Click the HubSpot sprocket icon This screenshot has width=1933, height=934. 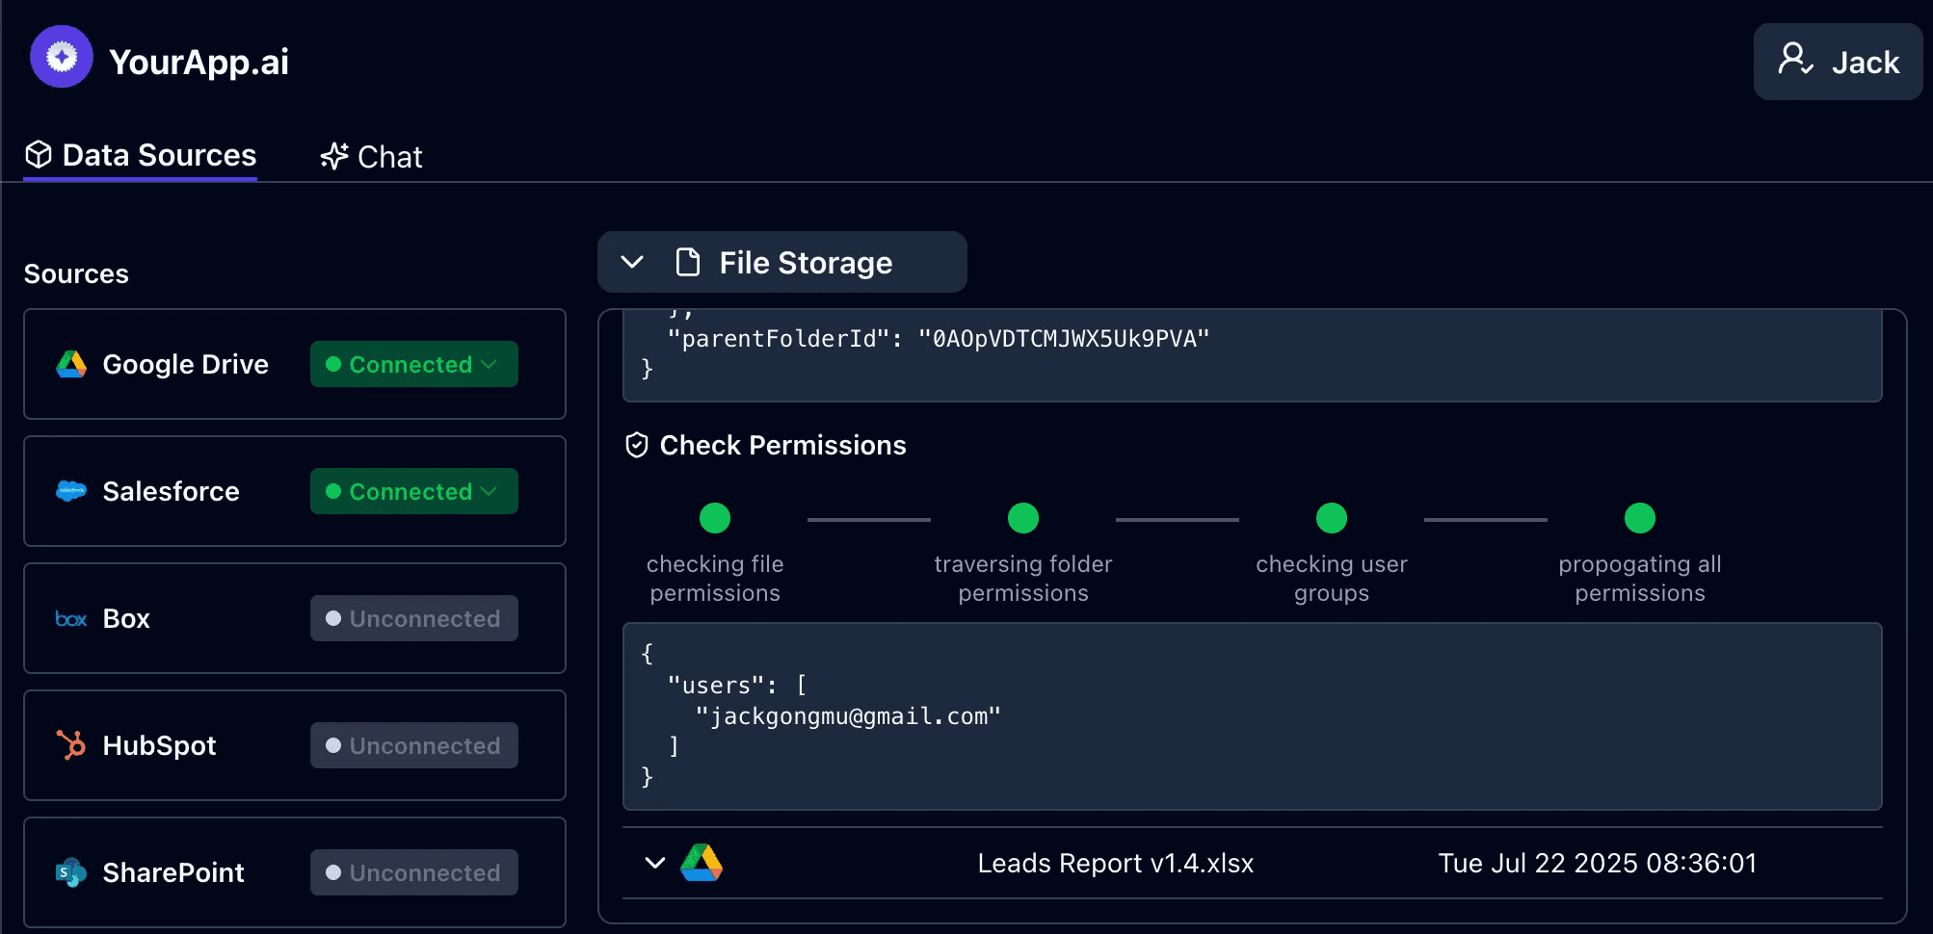[71, 745]
